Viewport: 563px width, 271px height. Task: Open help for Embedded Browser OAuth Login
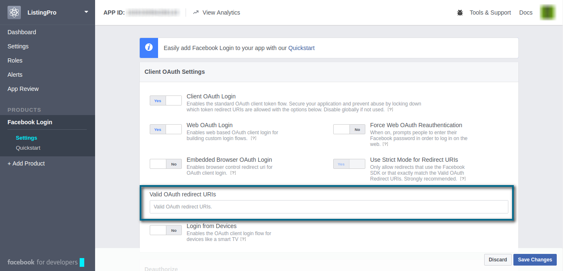click(x=233, y=173)
